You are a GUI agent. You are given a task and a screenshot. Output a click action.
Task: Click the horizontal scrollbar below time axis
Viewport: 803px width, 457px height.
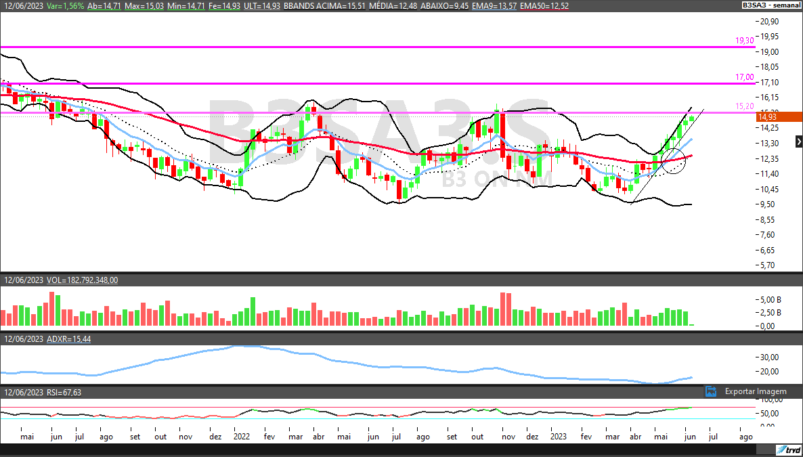coord(379,450)
